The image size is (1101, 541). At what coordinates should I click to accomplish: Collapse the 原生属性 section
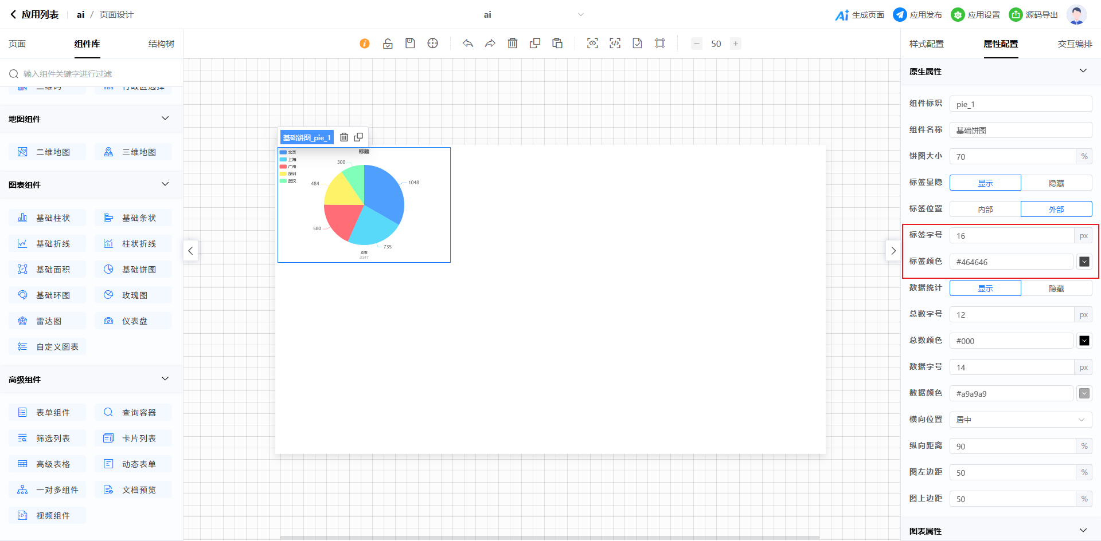(1083, 71)
